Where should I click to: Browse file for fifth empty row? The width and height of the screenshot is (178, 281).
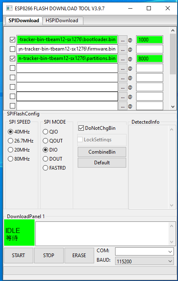(x=123, y=78)
